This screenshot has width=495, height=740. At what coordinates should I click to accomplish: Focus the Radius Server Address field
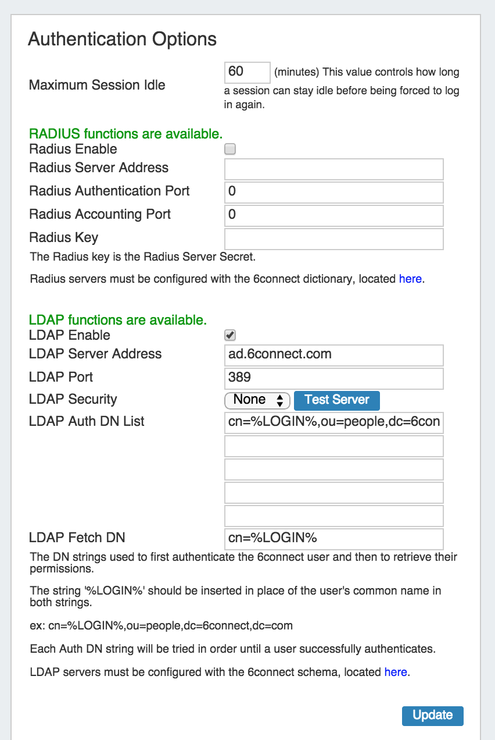333,169
